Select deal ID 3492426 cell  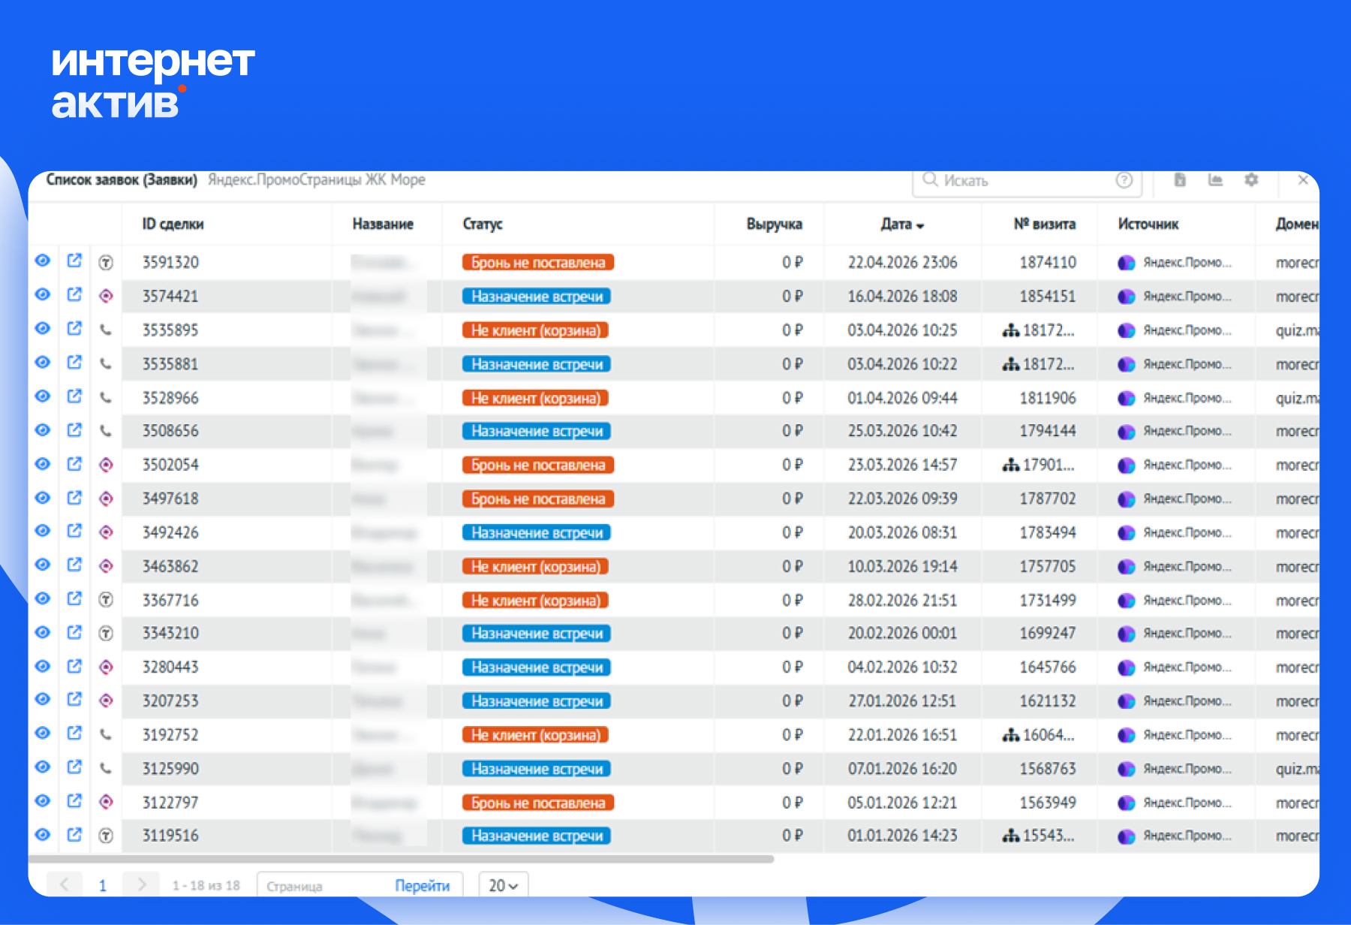(x=170, y=532)
